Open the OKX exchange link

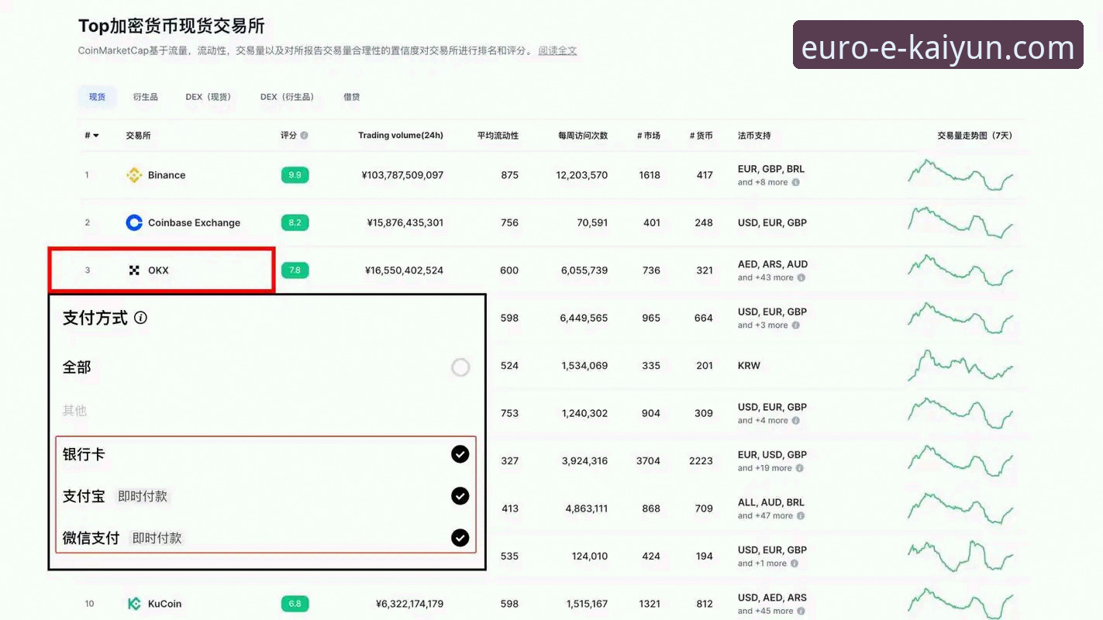click(158, 270)
